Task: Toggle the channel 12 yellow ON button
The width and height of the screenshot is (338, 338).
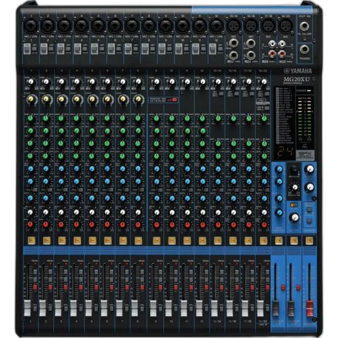Action: click(x=202, y=240)
